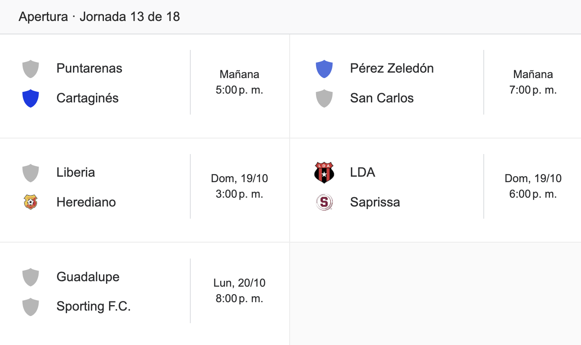Click the Puntarenas team shield icon
The image size is (581, 345).
pos(31,69)
